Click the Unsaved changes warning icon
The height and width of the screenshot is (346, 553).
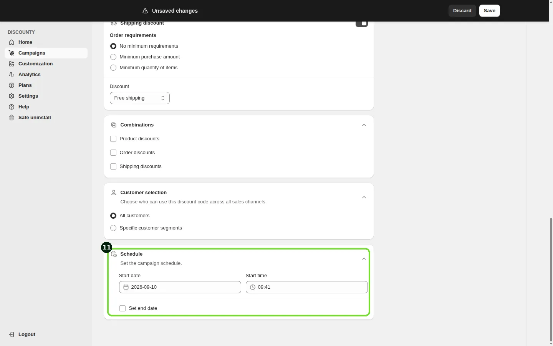point(145,11)
